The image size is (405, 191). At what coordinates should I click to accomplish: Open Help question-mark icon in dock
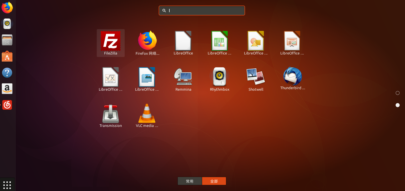coord(7,73)
